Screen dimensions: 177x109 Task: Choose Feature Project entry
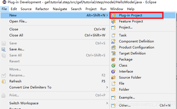point(143,21)
